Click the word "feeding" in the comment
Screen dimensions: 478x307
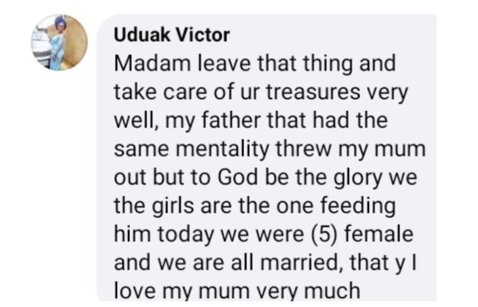pyautogui.click(x=359, y=206)
